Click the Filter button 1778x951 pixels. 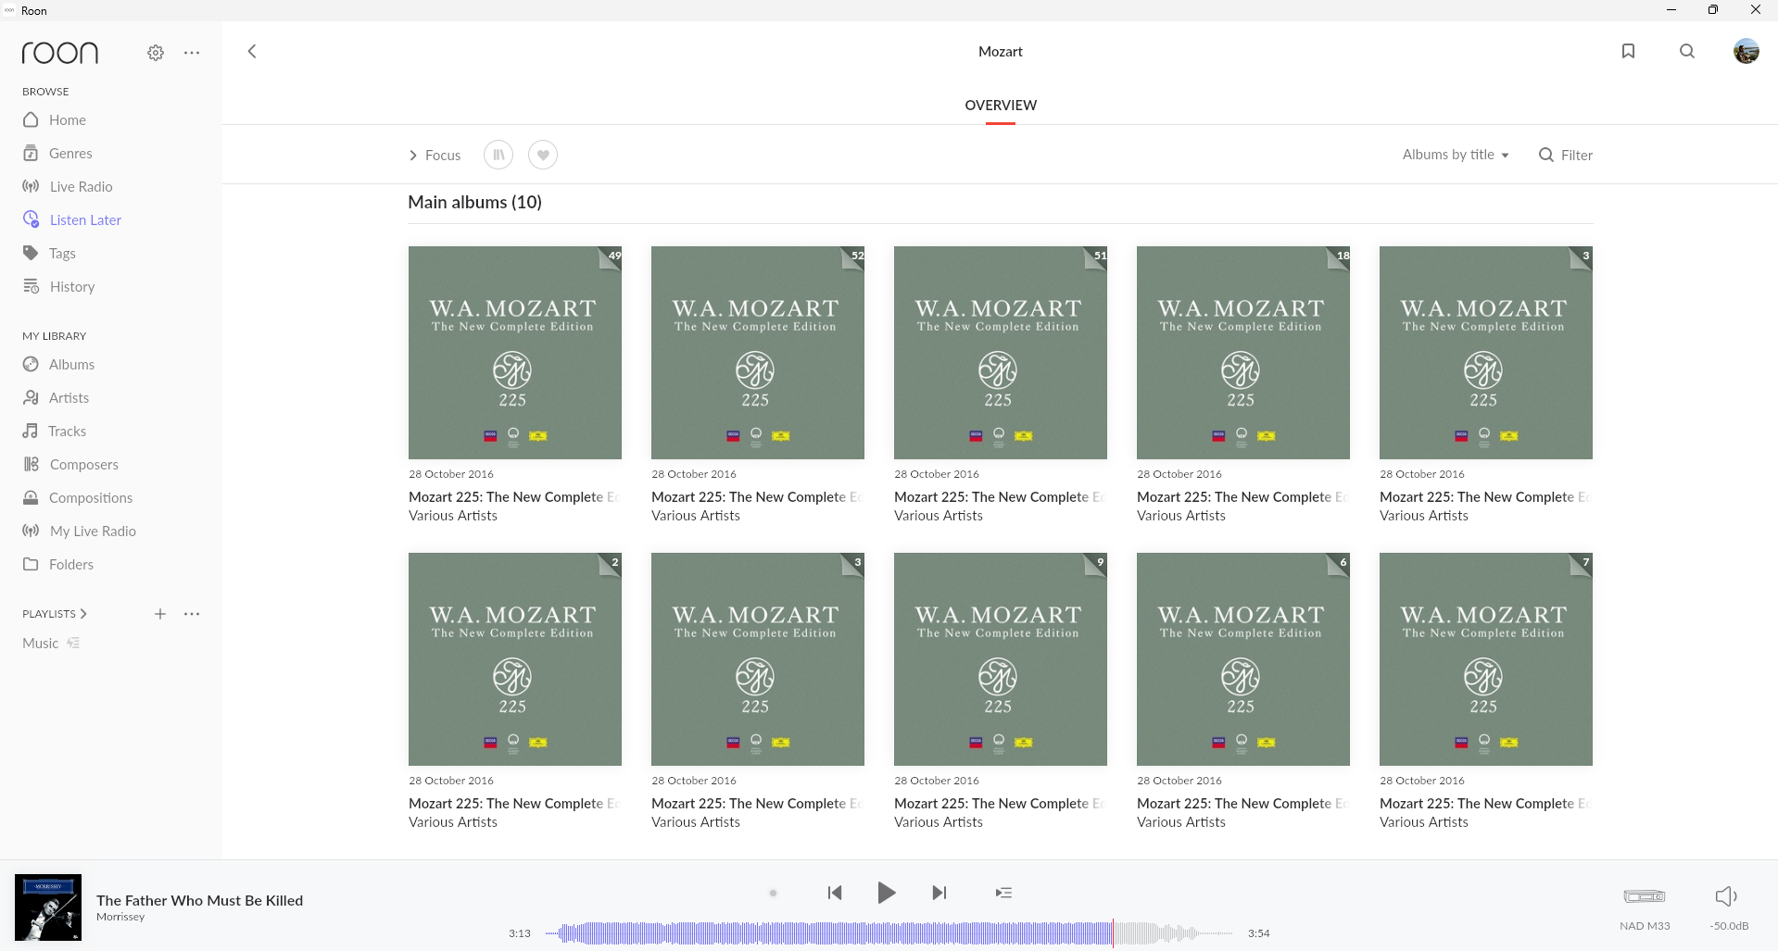click(x=1566, y=155)
